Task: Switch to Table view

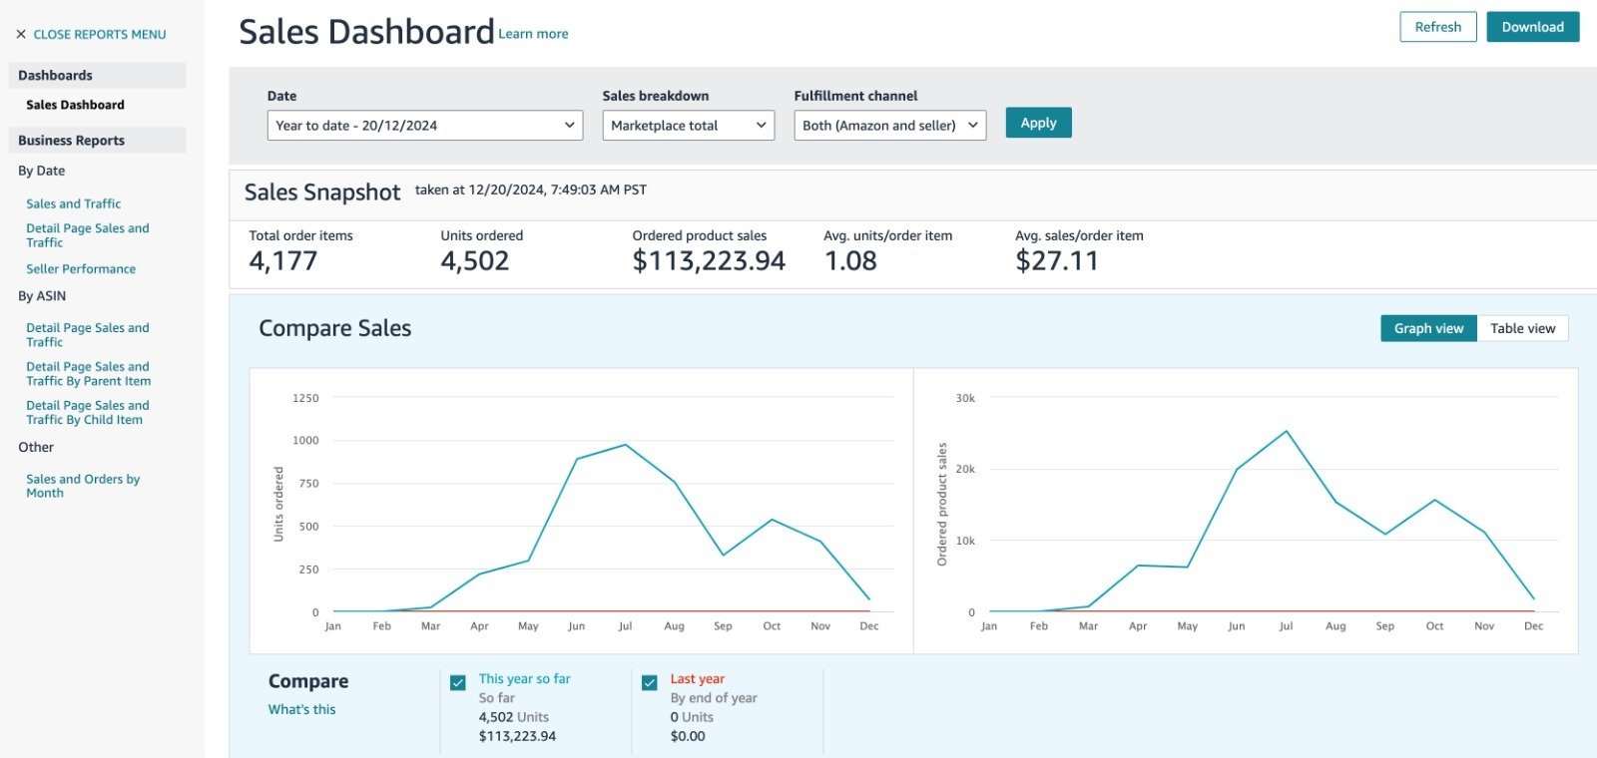Action: click(1522, 328)
